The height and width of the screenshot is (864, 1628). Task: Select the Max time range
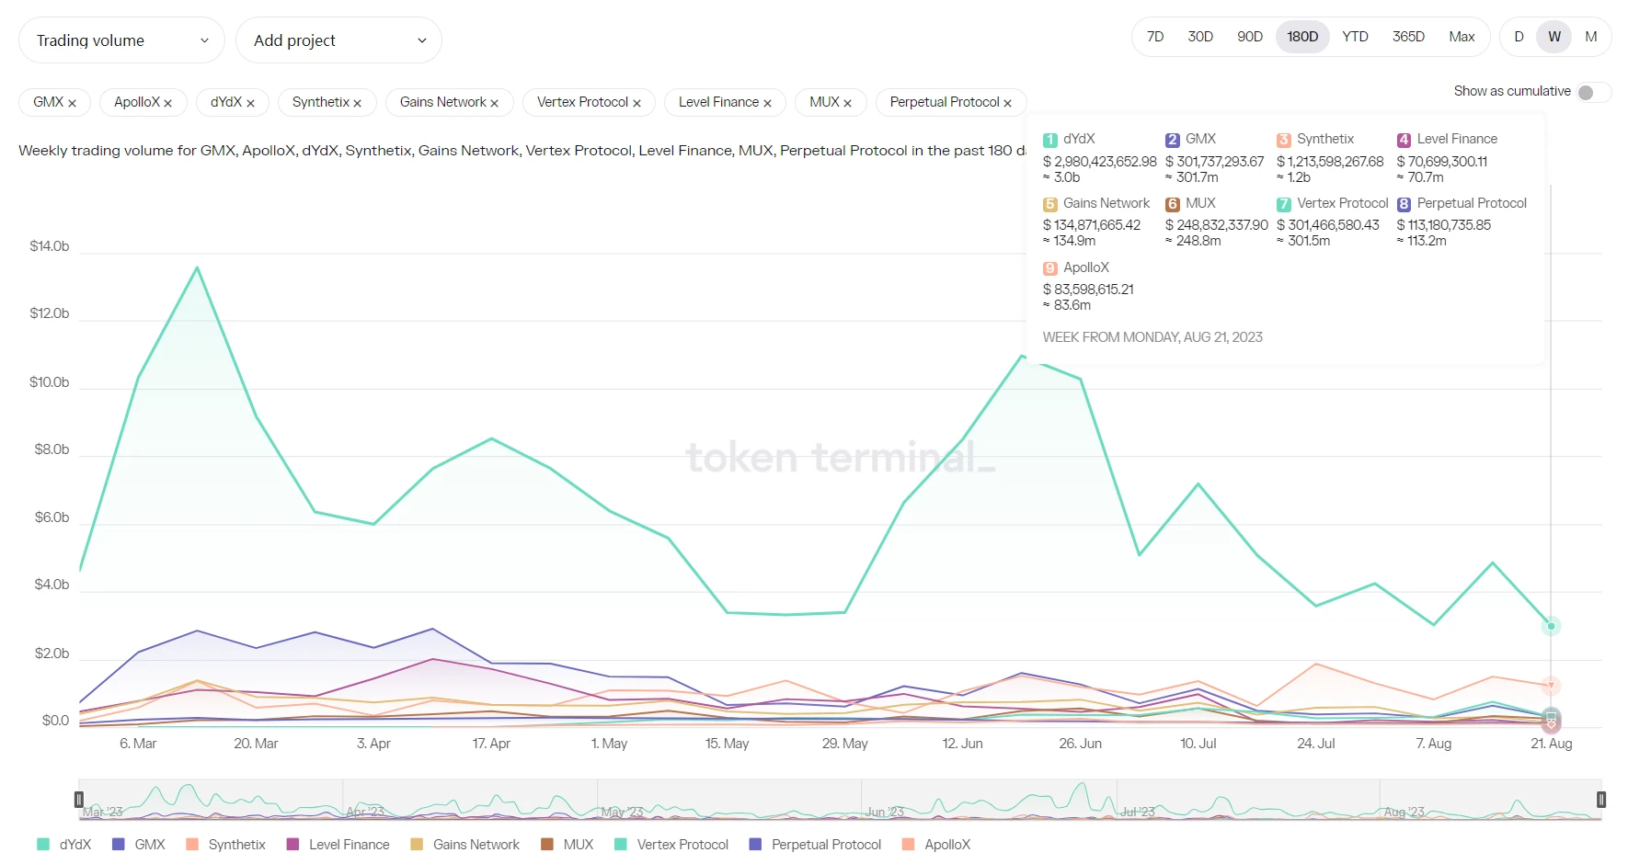tap(1462, 37)
